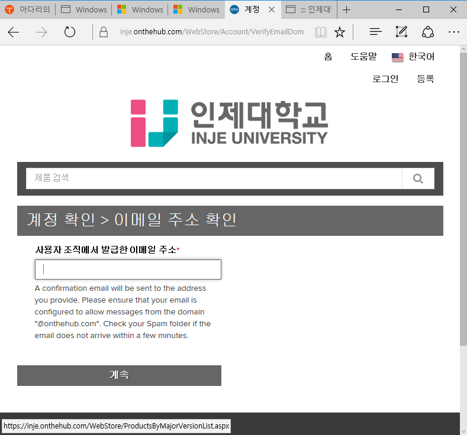Click the product search magnifier icon
Image resolution: width=467 pixels, height=435 pixels.
(x=418, y=178)
